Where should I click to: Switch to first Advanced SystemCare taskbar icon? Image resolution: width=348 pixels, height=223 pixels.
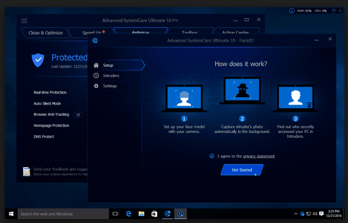click(167, 214)
